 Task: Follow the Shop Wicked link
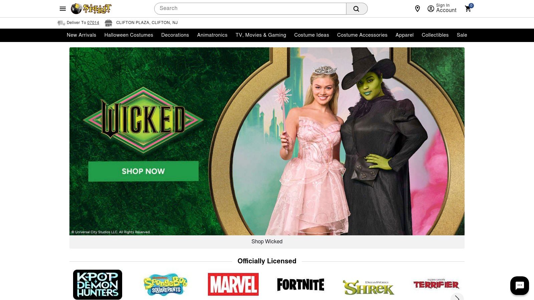[267, 242]
